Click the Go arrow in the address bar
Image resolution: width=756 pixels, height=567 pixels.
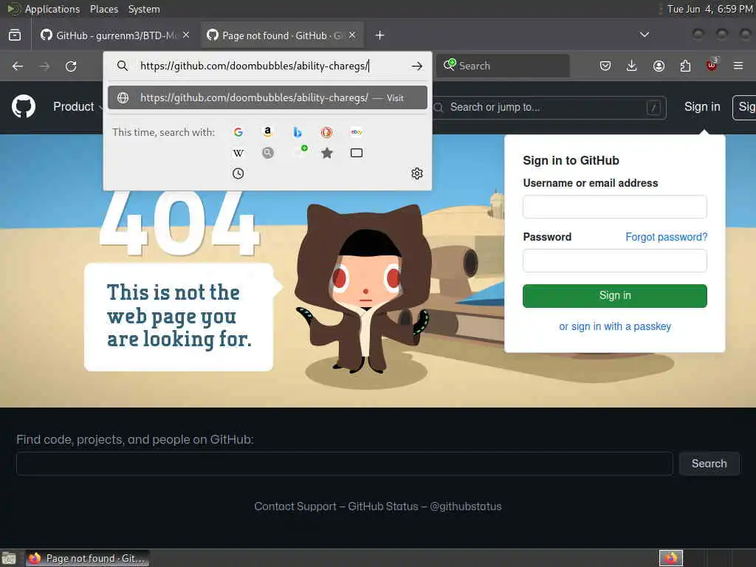point(417,66)
